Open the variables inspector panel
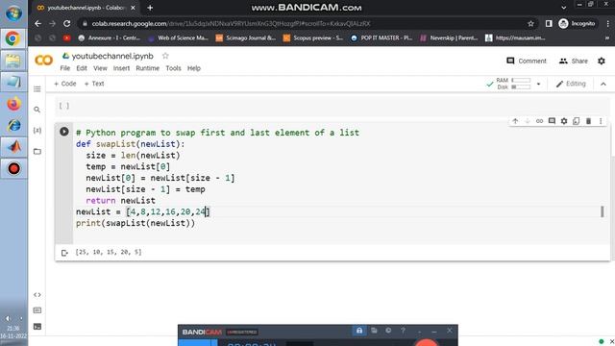615x346 pixels. click(37, 131)
